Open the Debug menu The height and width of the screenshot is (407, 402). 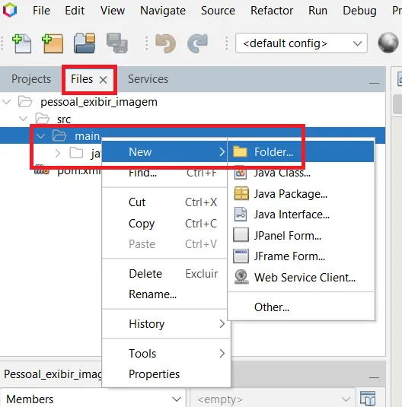coord(359,11)
